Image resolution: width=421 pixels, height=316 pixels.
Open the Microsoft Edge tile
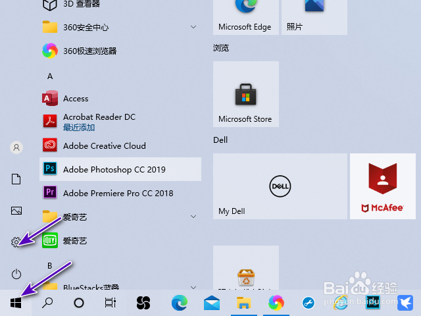(x=246, y=16)
